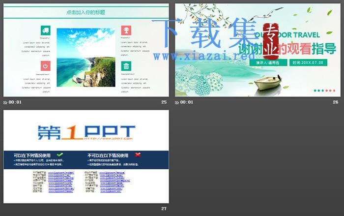Click the title 点击加入你的标题 on slide 25
The width and height of the screenshot is (344, 216).
(86, 12)
